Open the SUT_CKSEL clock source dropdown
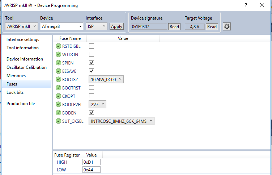Image resolution: width=272 pixels, height=175 pixels. tap(121, 121)
